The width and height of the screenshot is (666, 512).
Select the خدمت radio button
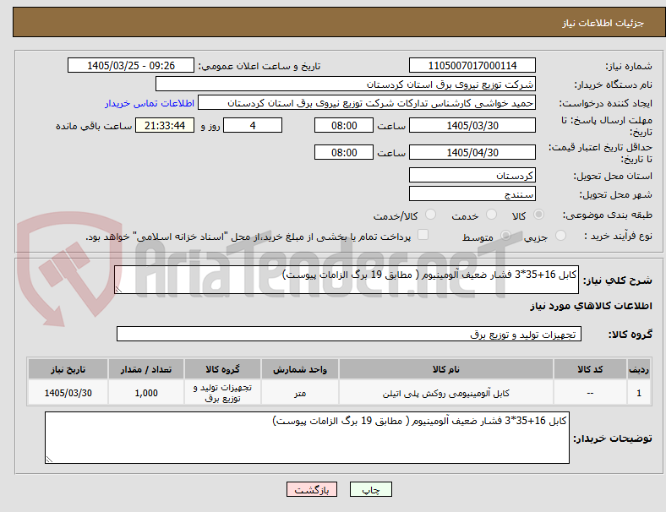pos(491,215)
